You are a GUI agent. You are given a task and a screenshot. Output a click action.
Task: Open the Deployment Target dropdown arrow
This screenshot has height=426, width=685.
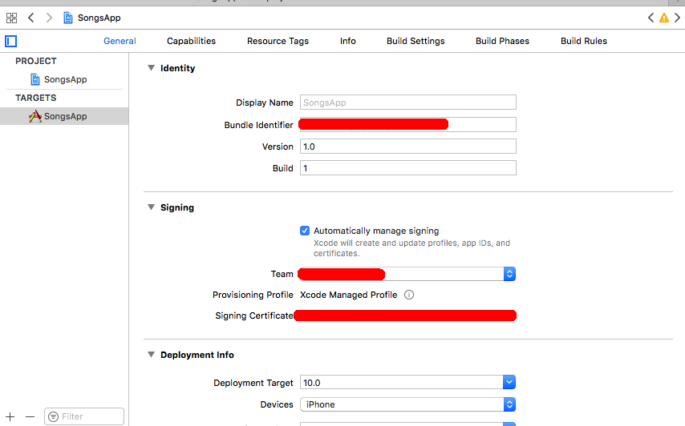pos(509,383)
